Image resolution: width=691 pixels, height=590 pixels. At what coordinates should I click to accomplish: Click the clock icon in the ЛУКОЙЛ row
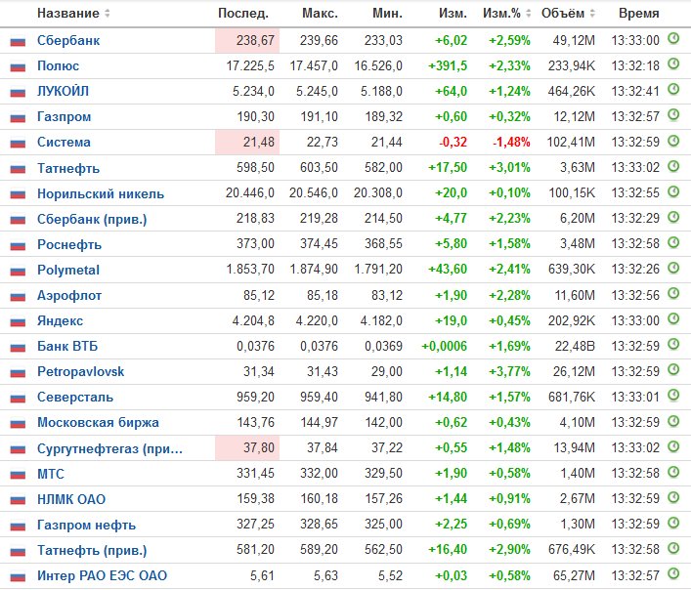(x=673, y=90)
